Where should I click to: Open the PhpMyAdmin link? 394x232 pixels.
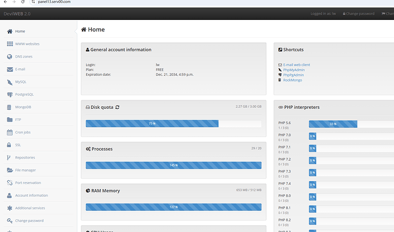tap(294, 70)
